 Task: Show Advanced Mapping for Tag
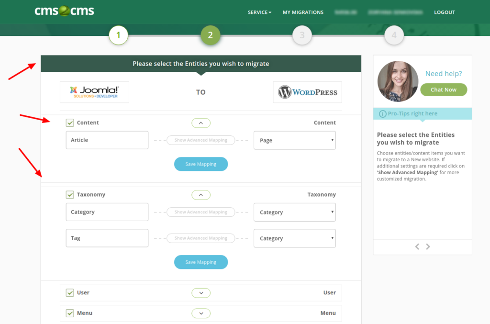point(201,238)
